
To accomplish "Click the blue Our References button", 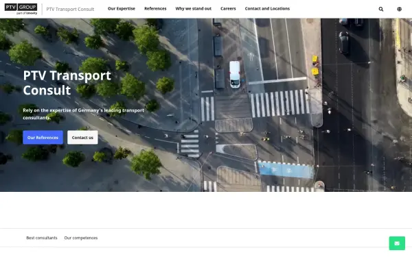I will (43, 138).
